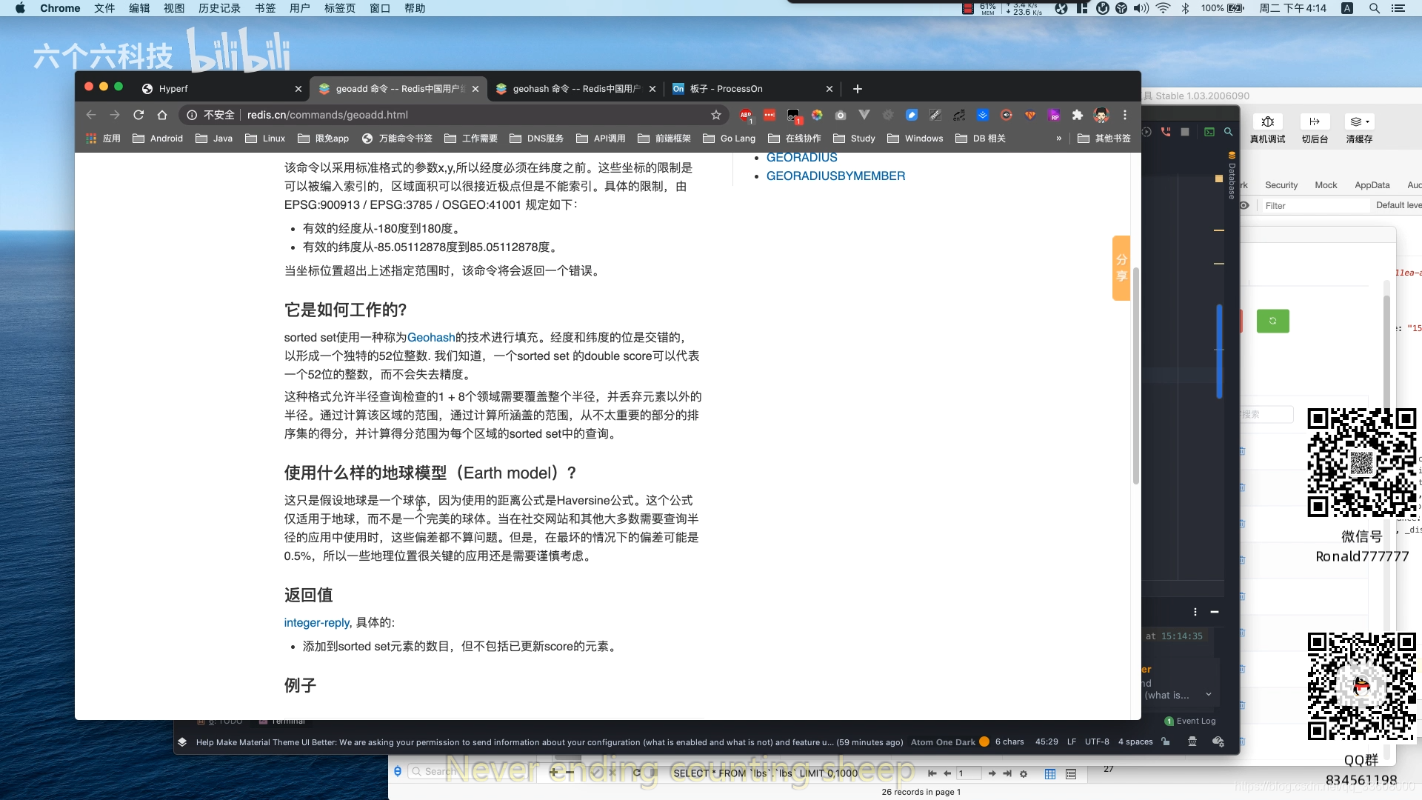The height and width of the screenshot is (800, 1422).
Task: Follow the GEORADIUSBYMEMBER link
Action: [835, 176]
